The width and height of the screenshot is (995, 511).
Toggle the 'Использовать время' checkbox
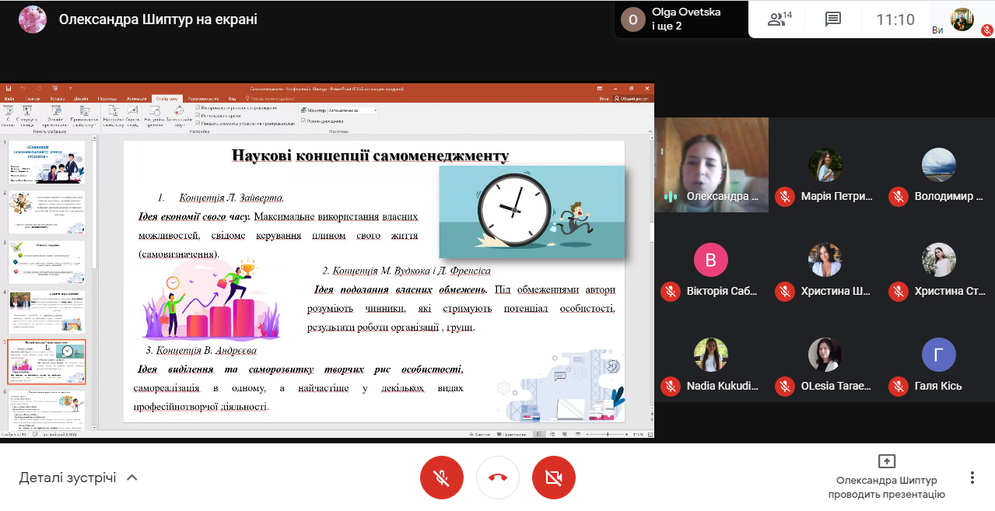pos(198,115)
